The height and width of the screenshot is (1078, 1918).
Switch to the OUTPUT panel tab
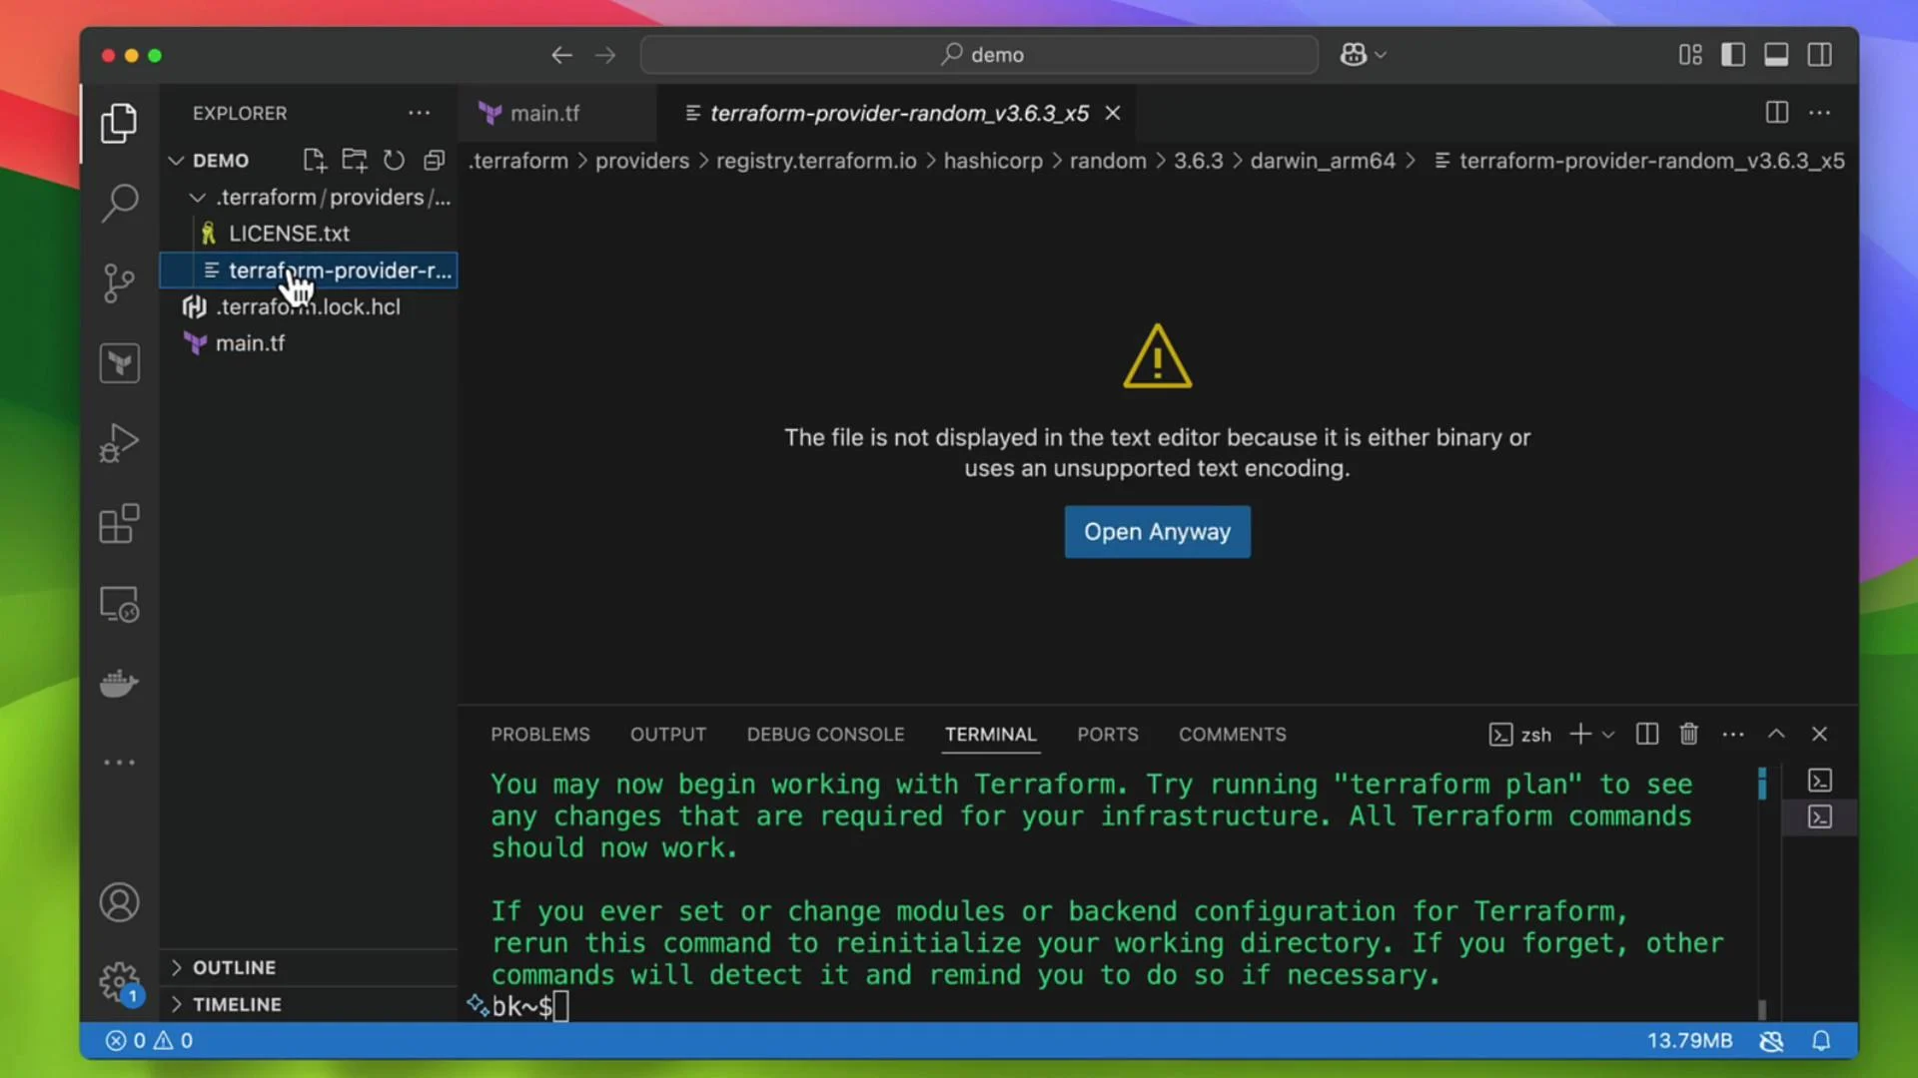point(668,735)
